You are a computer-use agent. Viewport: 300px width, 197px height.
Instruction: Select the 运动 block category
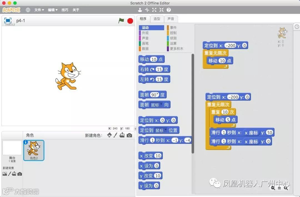click(151, 28)
